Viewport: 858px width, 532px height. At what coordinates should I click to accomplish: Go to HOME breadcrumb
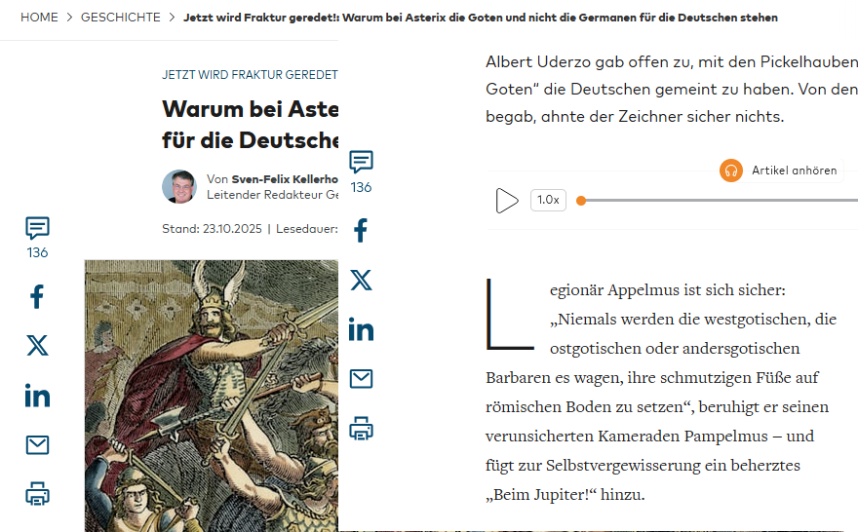click(39, 18)
